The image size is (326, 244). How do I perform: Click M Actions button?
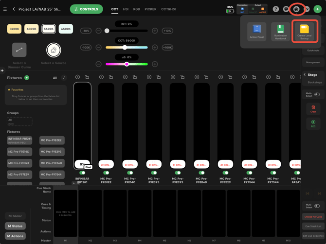click(15, 236)
